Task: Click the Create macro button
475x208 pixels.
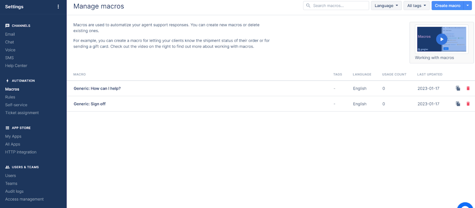Action: tap(447, 6)
